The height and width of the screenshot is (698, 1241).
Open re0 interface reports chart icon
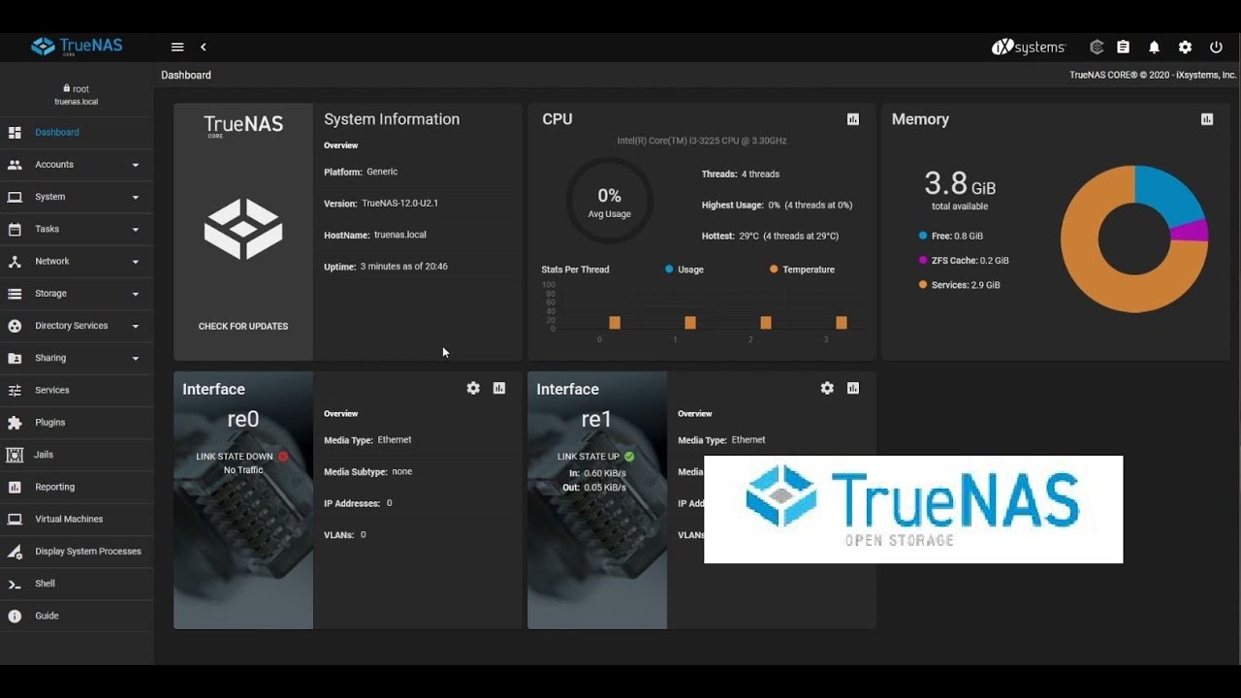(x=499, y=388)
